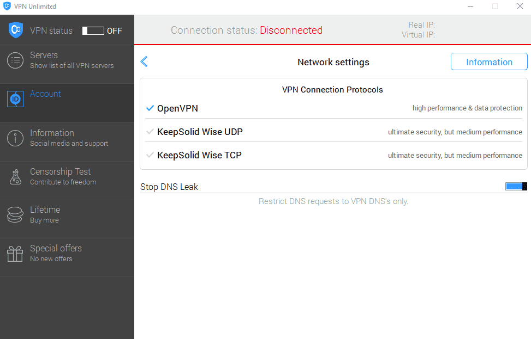531x339 pixels.
Task: Choose KeepSolid Wise UDP protocol
Action: coord(200,132)
